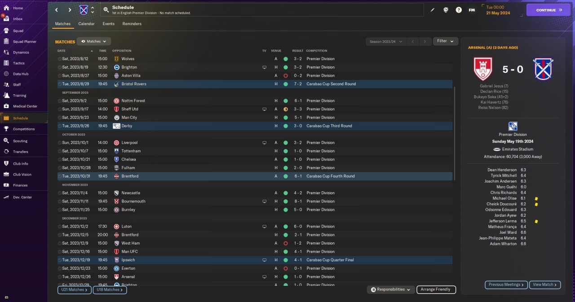Open the Transfers sidebar icon
This screenshot has width=575, height=302.
point(6,152)
